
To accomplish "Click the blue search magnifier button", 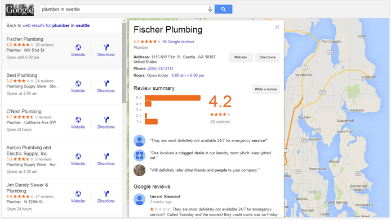I will pyautogui.click(x=223, y=10).
